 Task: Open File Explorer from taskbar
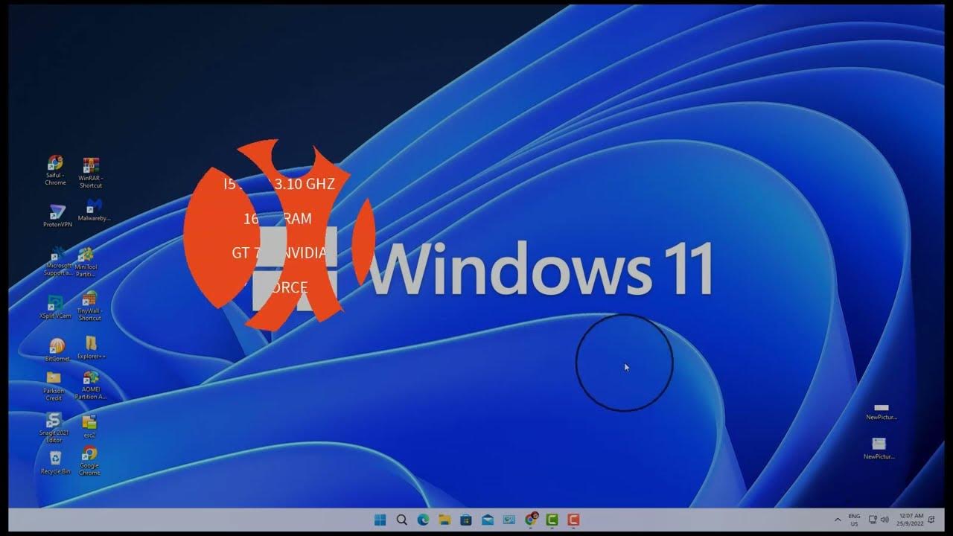[x=444, y=520]
